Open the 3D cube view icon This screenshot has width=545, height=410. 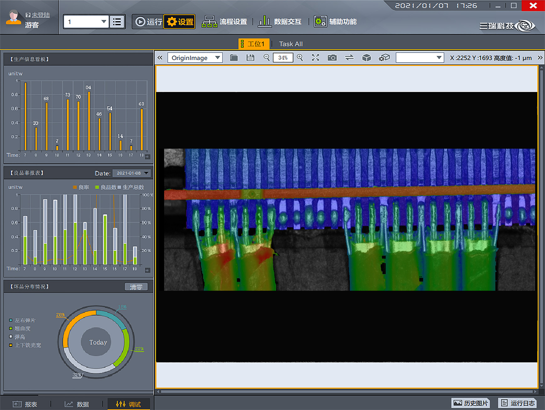pos(366,58)
